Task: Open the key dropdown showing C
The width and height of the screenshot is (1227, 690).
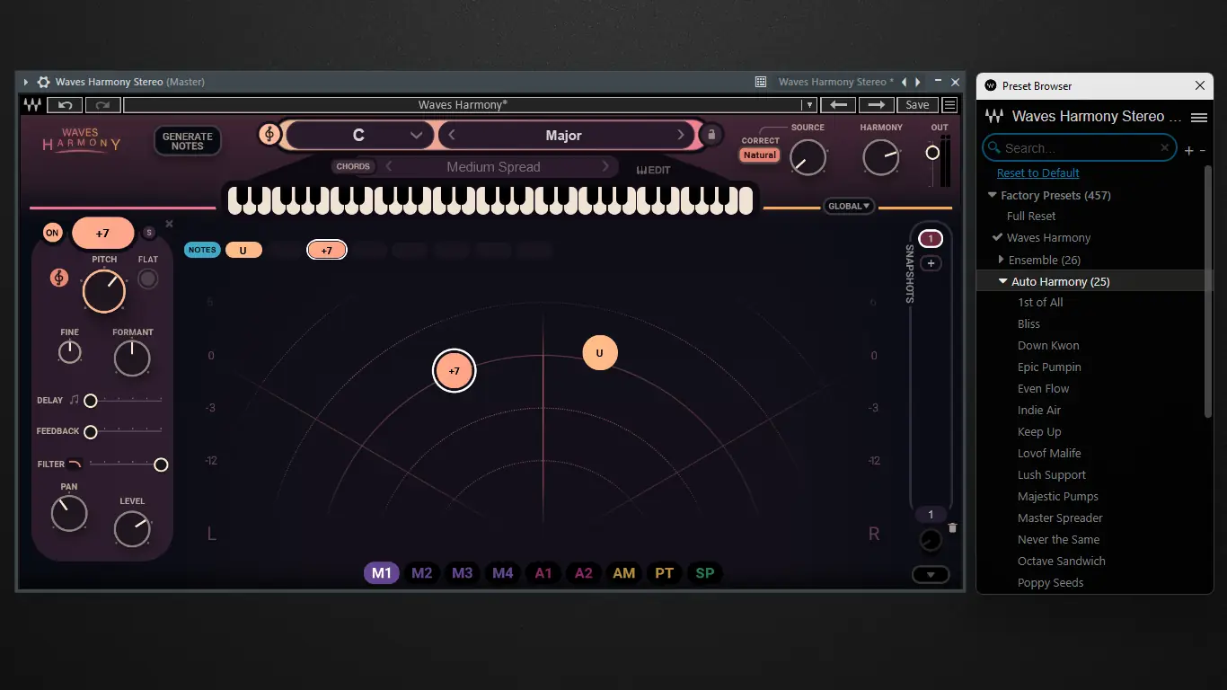Action: point(358,135)
